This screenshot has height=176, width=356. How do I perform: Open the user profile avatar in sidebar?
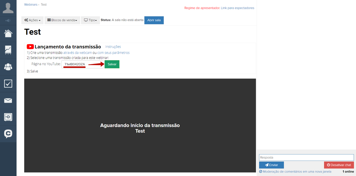(x=8, y=8)
